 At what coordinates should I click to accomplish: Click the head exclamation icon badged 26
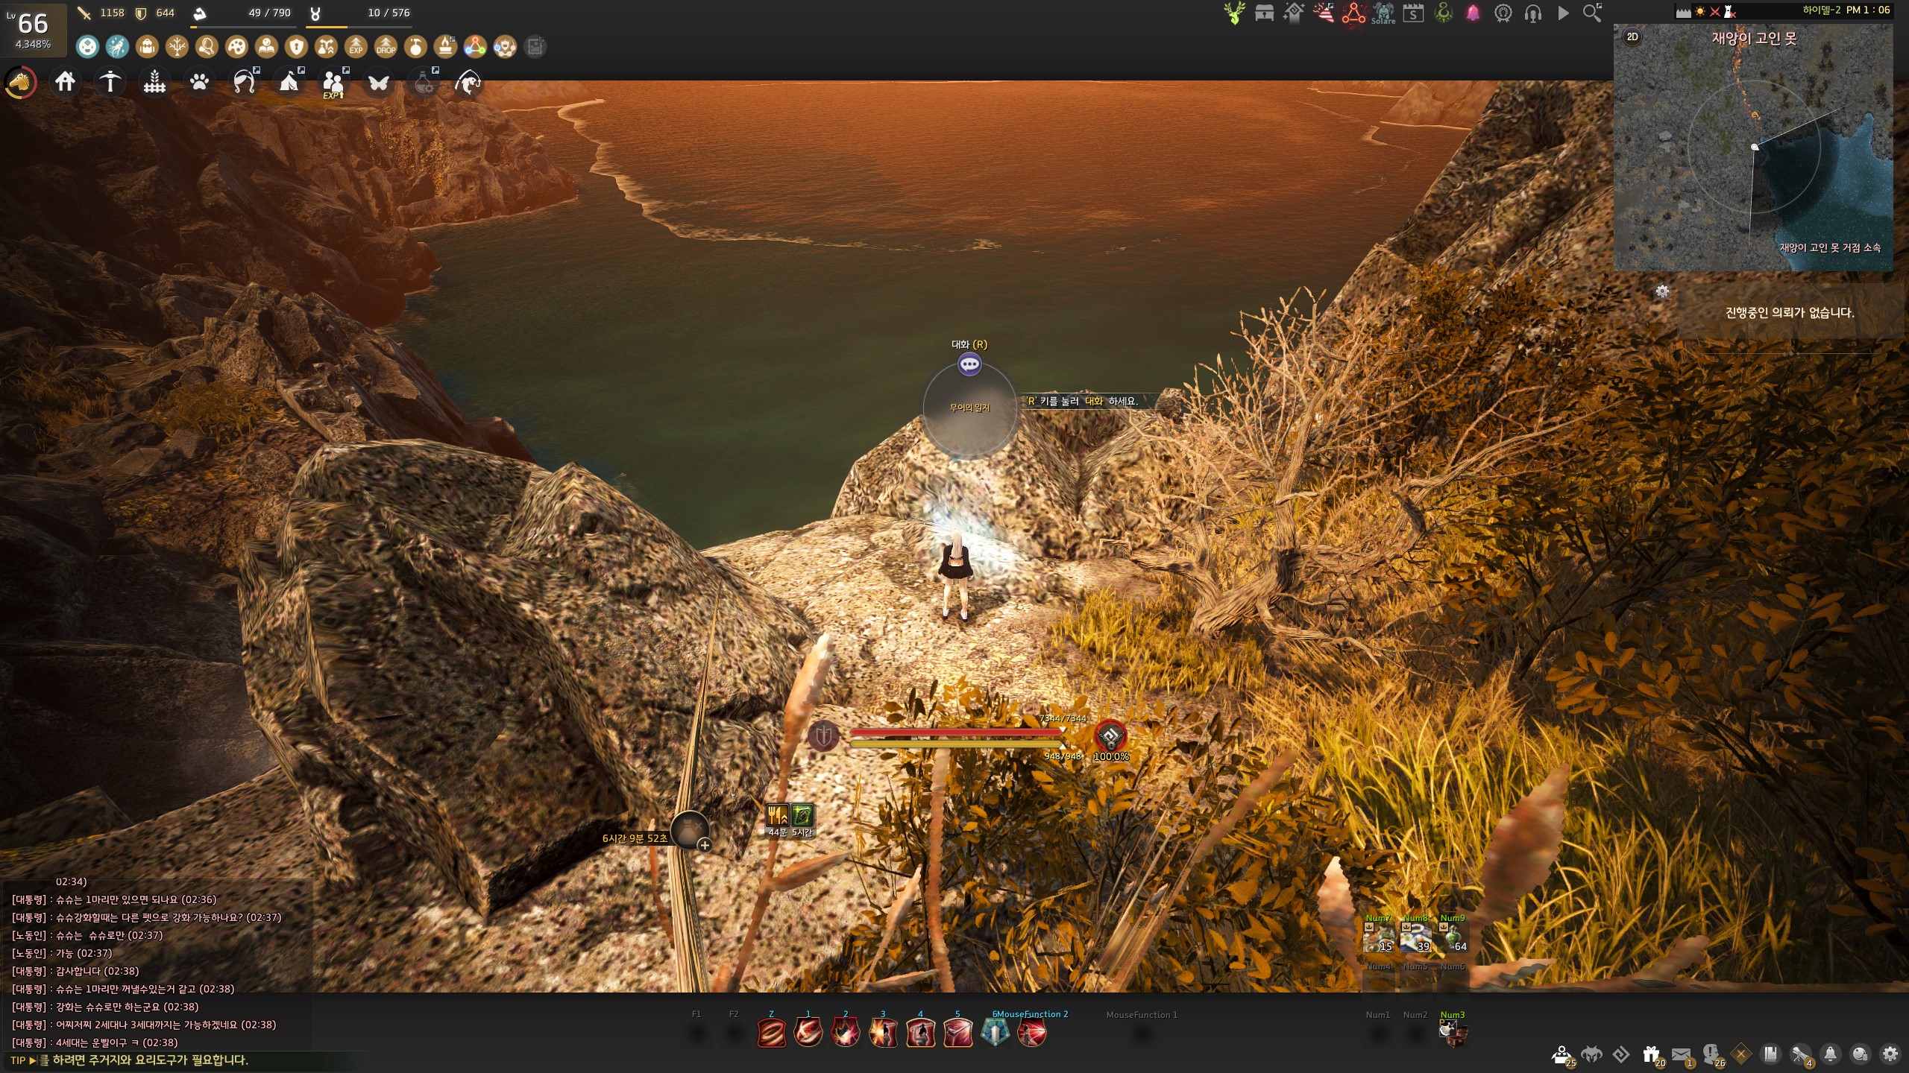pyautogui.click(x=1712, y=1055)
